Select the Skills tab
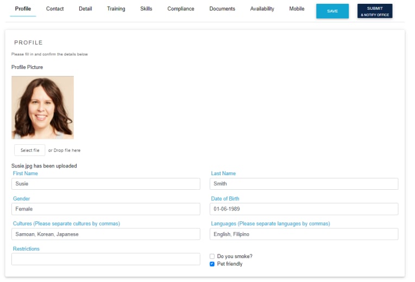 pyautogui.click(x=146, y=9)
